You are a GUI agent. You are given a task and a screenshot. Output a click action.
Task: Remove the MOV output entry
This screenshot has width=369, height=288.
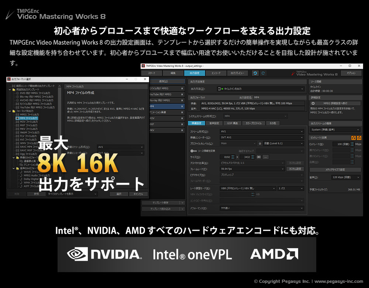[x=182, y=118]
